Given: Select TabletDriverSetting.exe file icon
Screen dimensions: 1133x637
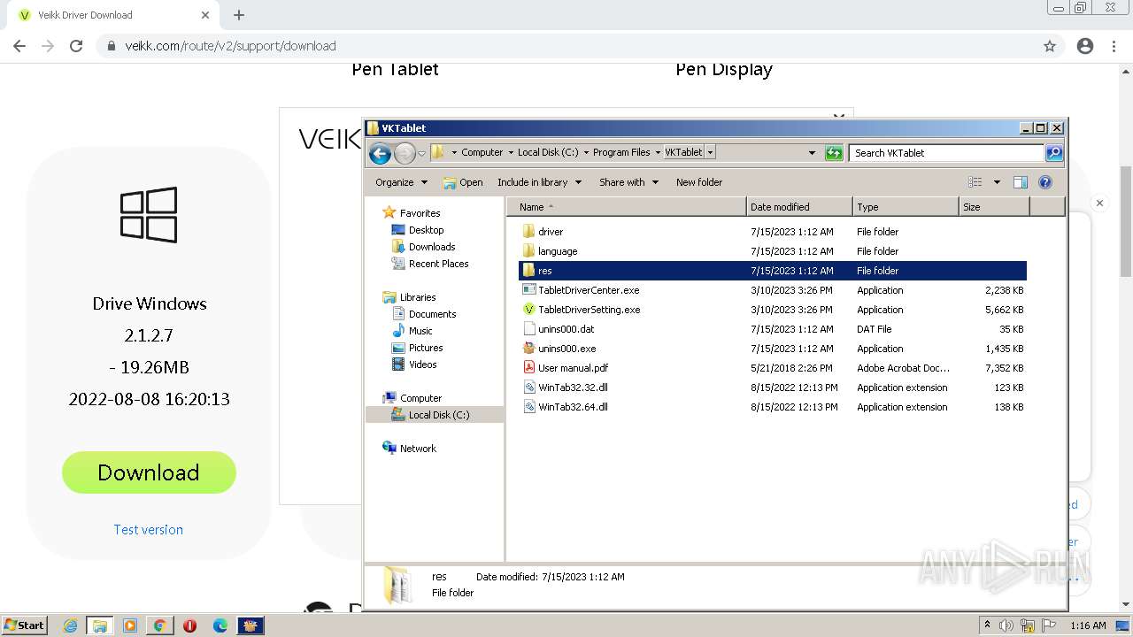Looking at the screenshot, I should tap(528, 310).
